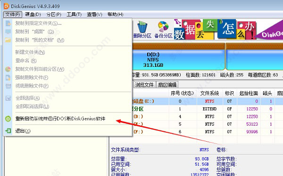
Task: Switch to the 扇区编辑 tab
Action: [167, 85]
